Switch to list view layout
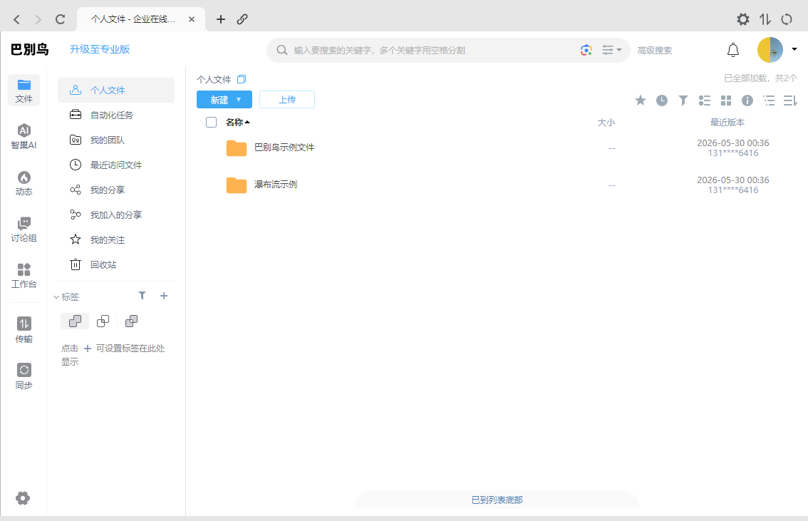This screenshot has width=808, height=521. 705,100
